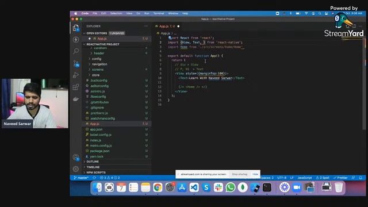Open the Search view in activity bar

[x=75, y=51]
